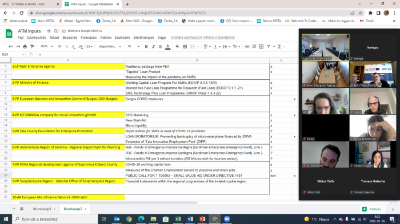Click the Feltárás explore button
Image resolution: width=400 pixels, height=224 pixels.
point(371,209)
